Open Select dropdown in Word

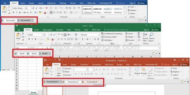click(x=132, y=13)
